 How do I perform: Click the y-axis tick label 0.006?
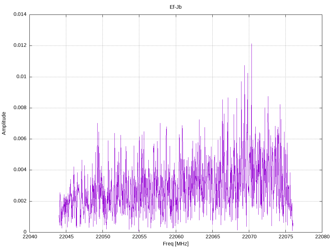pyautogui.click(x=20, y=139)
